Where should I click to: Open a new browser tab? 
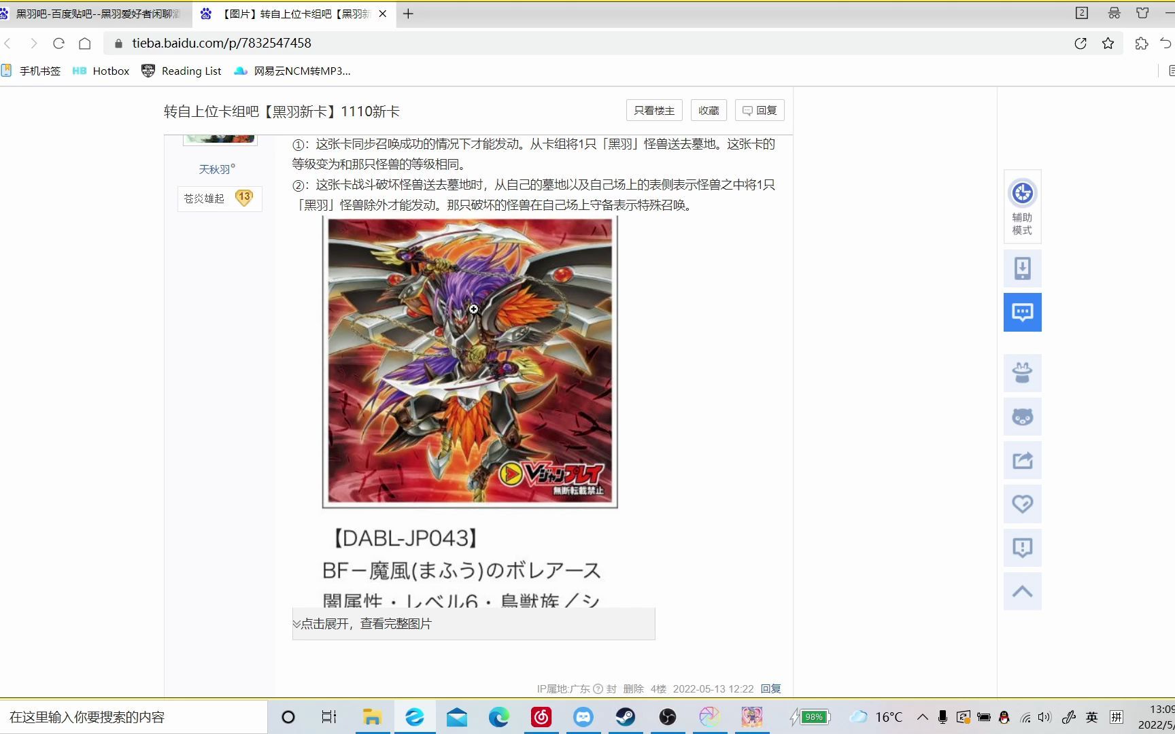coord(408,14)
